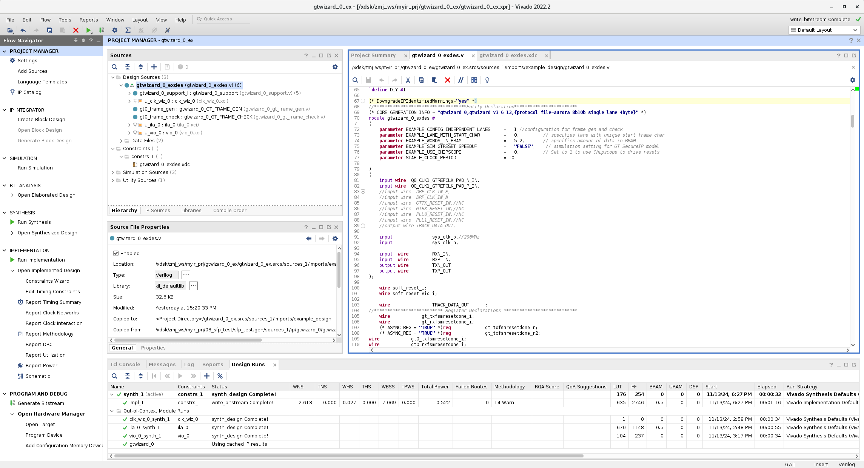This screenshot has width=864, height=468.
Task: Click the lightbulb language templates icon
Action: tap(487, 80)
